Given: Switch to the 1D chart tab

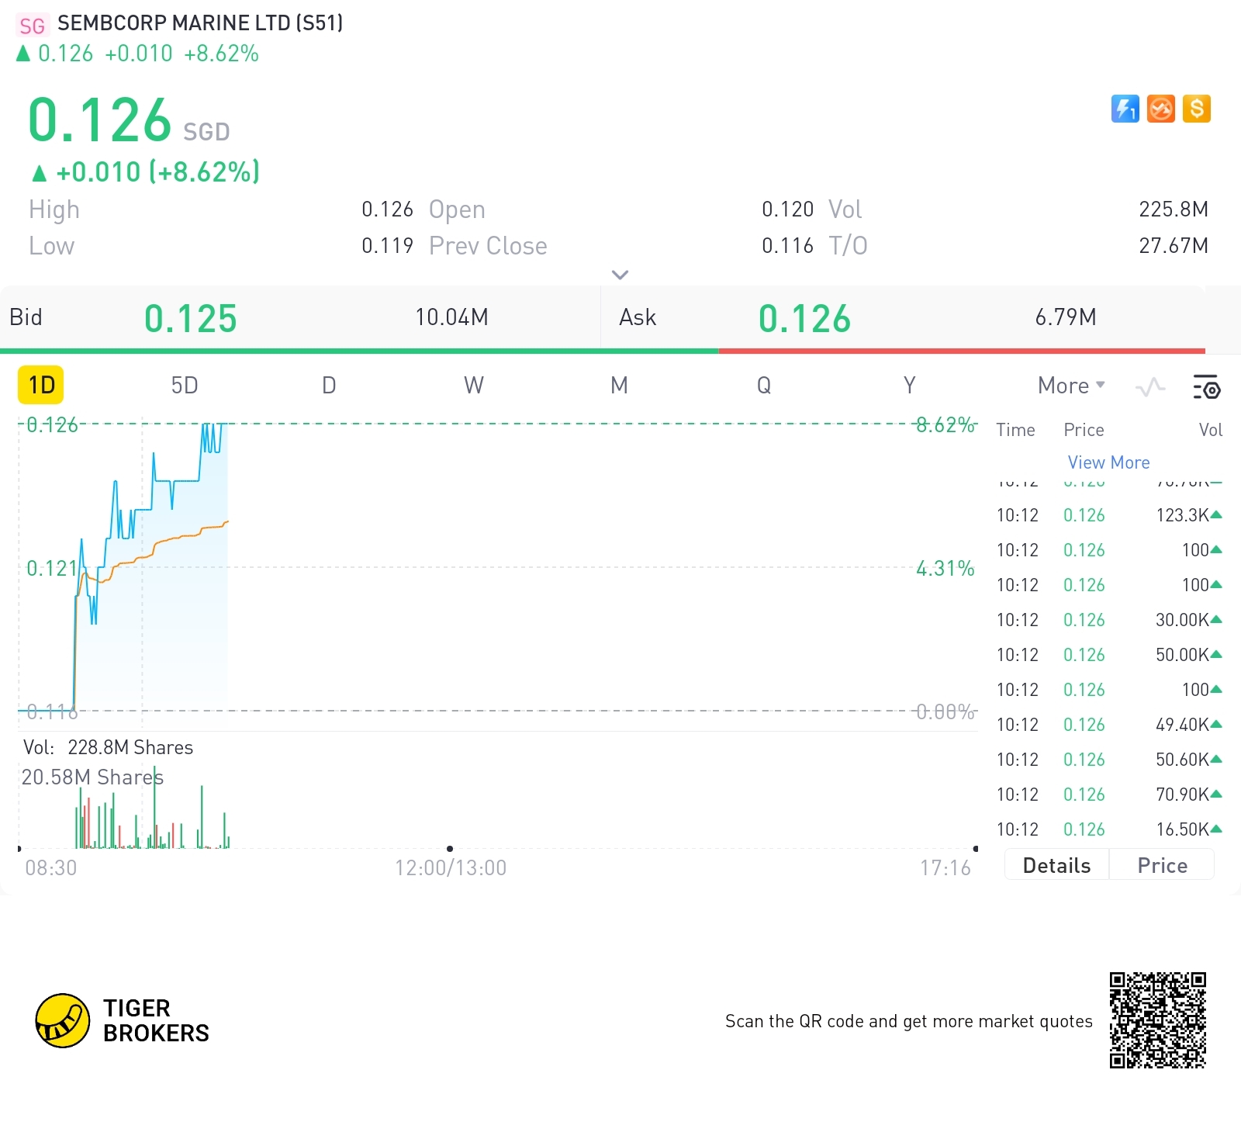Looking at the screenshot, I should click(x=41, y=386).
